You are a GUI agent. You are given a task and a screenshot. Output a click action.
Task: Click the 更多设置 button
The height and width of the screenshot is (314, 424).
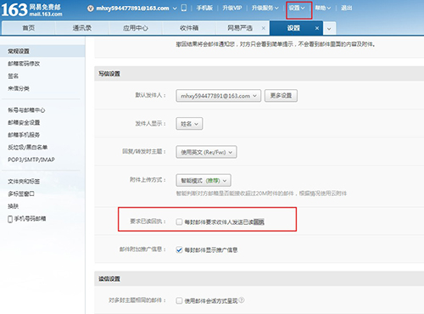click(x=281, y=96)
